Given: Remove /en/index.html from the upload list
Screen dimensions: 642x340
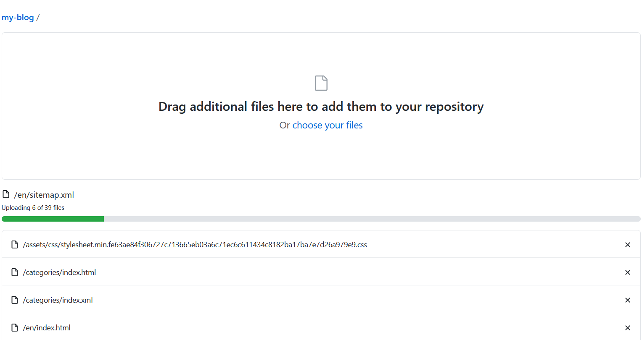Looking at the screenshot, I should point(627,328).
